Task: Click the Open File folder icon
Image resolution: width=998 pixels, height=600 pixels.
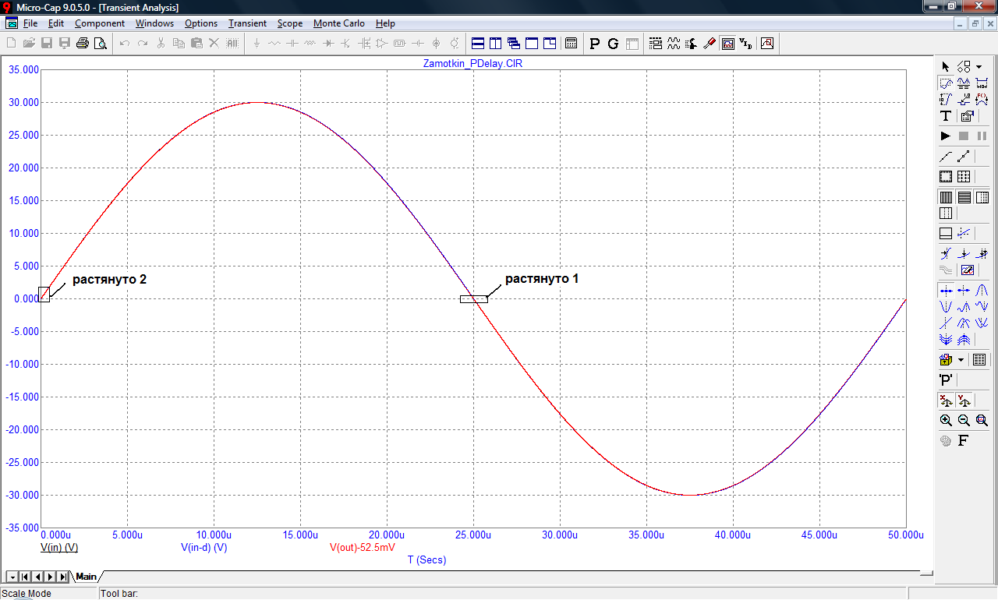Action: [29, 44]
